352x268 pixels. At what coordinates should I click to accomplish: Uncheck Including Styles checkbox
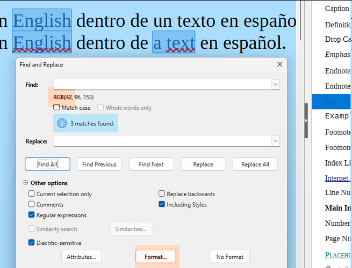[x=162, y=204]
